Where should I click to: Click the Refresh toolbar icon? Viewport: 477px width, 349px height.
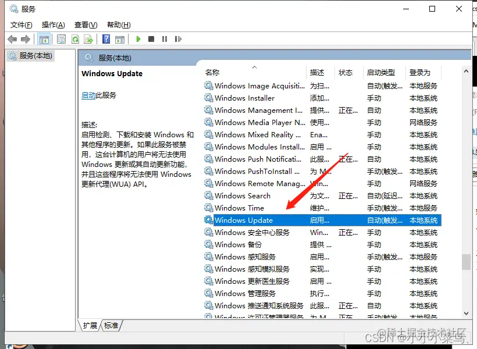tap(75, 39)
